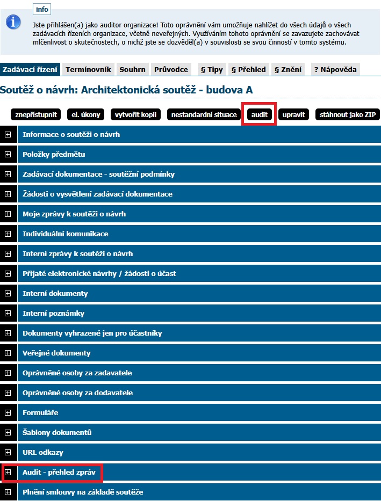
Task: Expand the 'Položky předmětu' plus icon
Action: 8,154
